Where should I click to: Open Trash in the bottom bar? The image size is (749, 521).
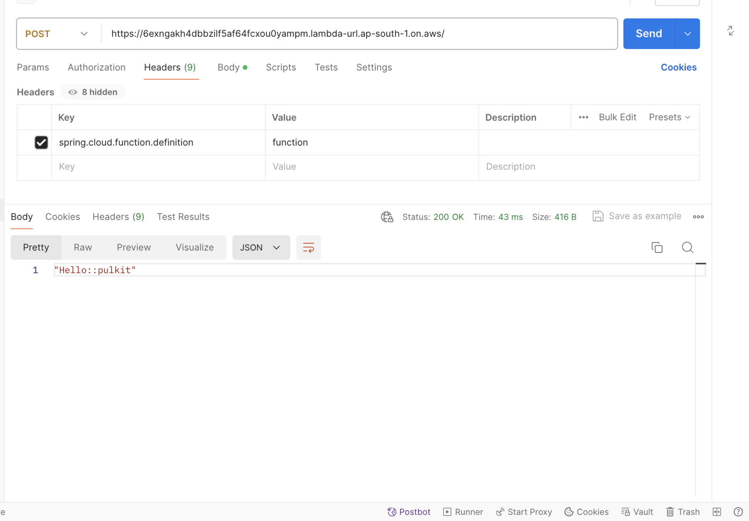(x=683, y=512)
